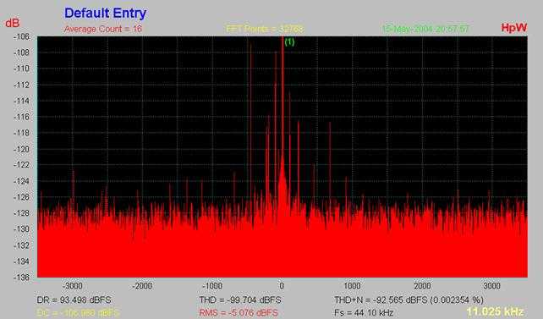Click the '-108' dB axis tick label
This screenshot has width=543, height=319.
point(21,52)
